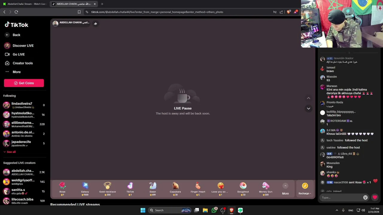
Task: Open the browser share icon
Action: 281,12
